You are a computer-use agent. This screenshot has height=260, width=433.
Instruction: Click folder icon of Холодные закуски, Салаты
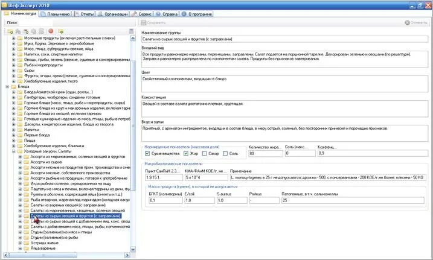click(20, 151)
